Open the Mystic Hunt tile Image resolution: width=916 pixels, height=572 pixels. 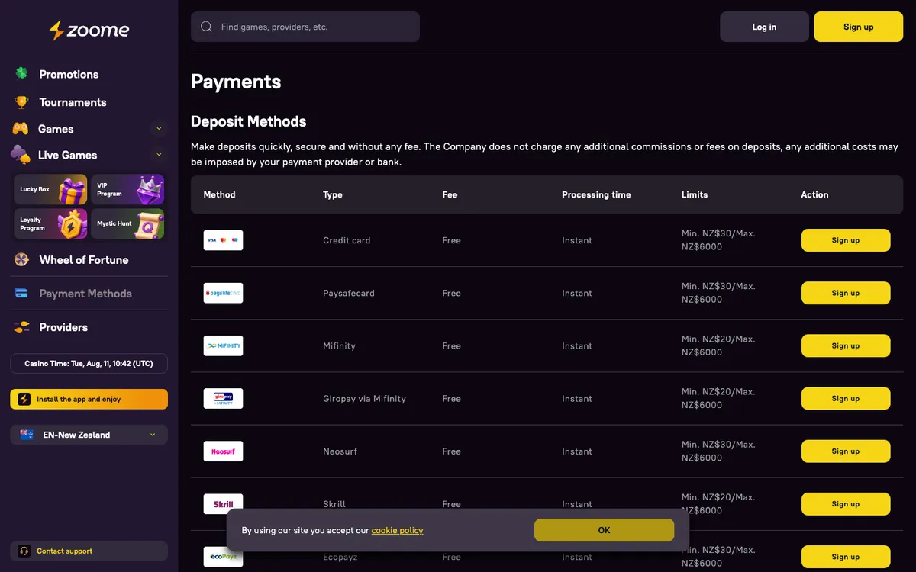coord(127,224)
